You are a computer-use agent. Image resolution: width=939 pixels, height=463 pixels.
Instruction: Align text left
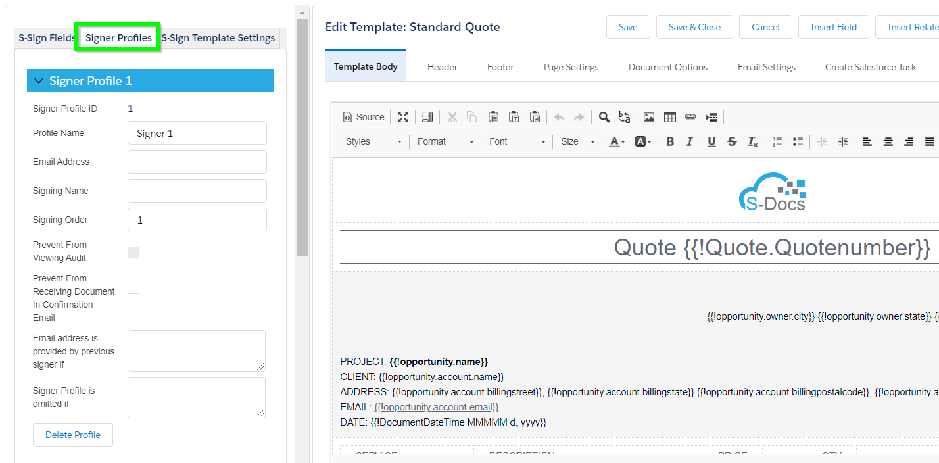coord(867,141)
